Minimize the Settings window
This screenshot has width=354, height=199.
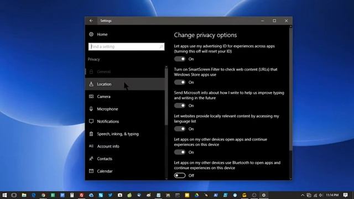pyautogui.click(x=262, y=20)
